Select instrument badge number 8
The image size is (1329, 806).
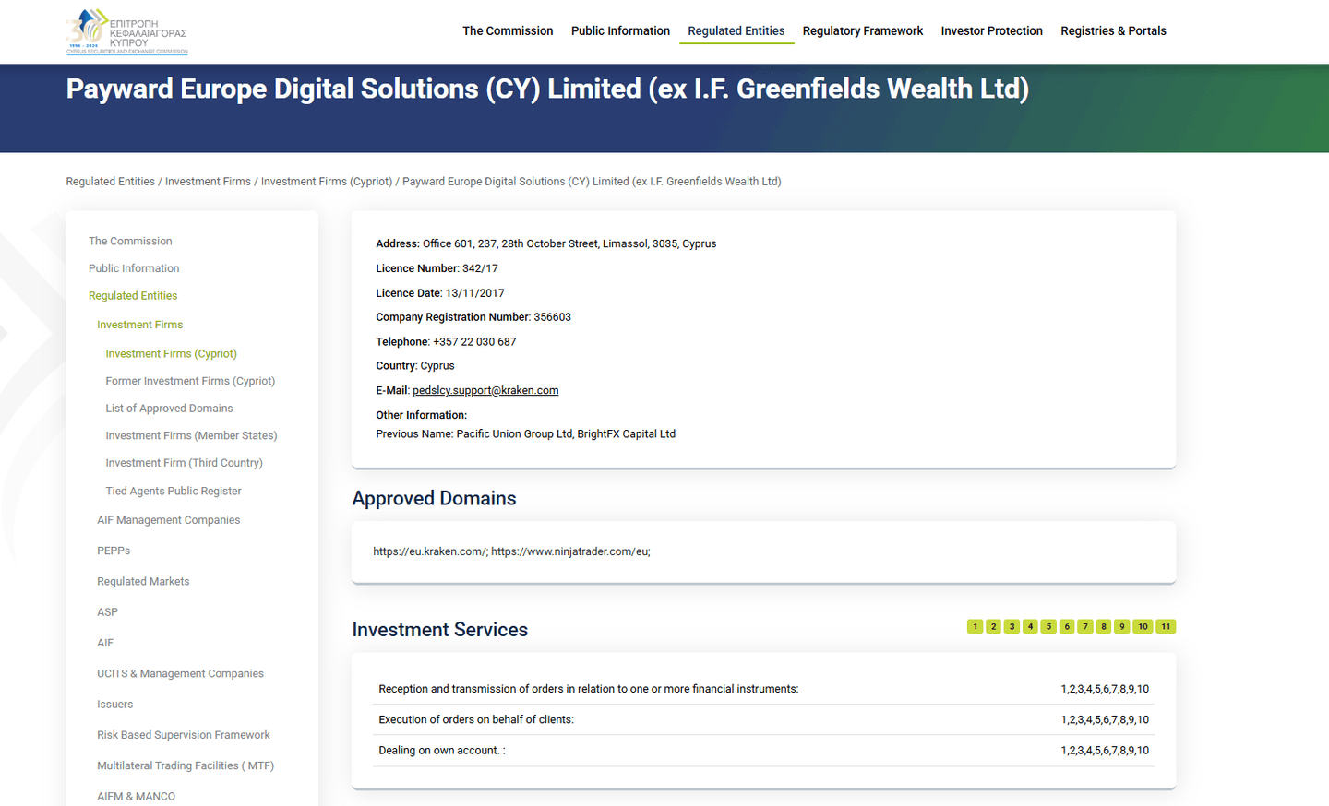(1104, 627)
